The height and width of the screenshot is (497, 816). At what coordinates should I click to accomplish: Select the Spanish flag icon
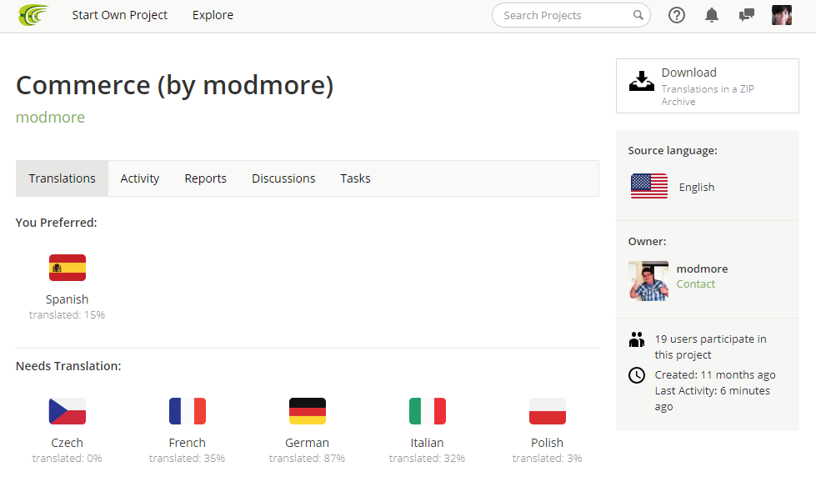pos(68,268)
